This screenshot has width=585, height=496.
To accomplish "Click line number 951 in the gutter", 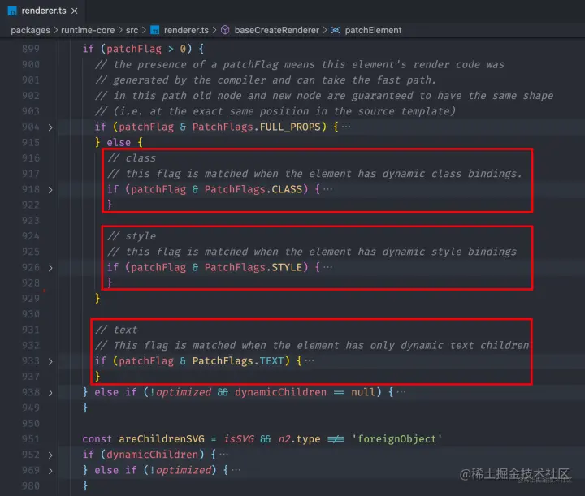I will pos(31,439).
